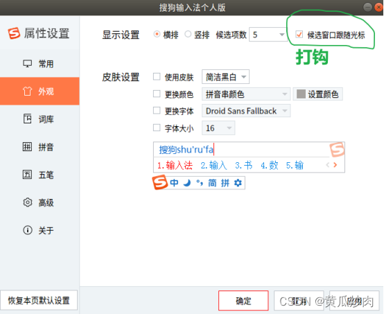The width and height of the screenshot is (384, 314).
Task: Click candidate 3.书 in preview
Action: (244, 166)
